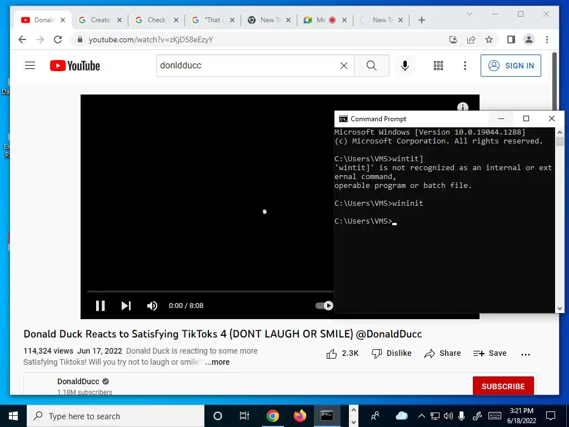Open Chrome profile avatar
569x427 pixels.
point(529,39)
